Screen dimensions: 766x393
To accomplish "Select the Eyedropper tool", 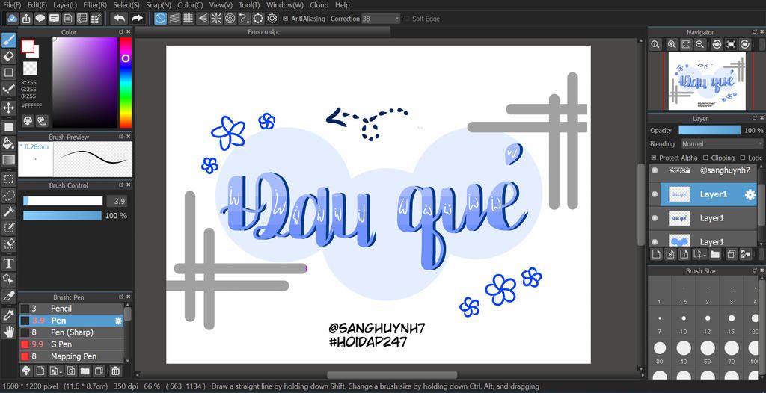I will (9, 315).
